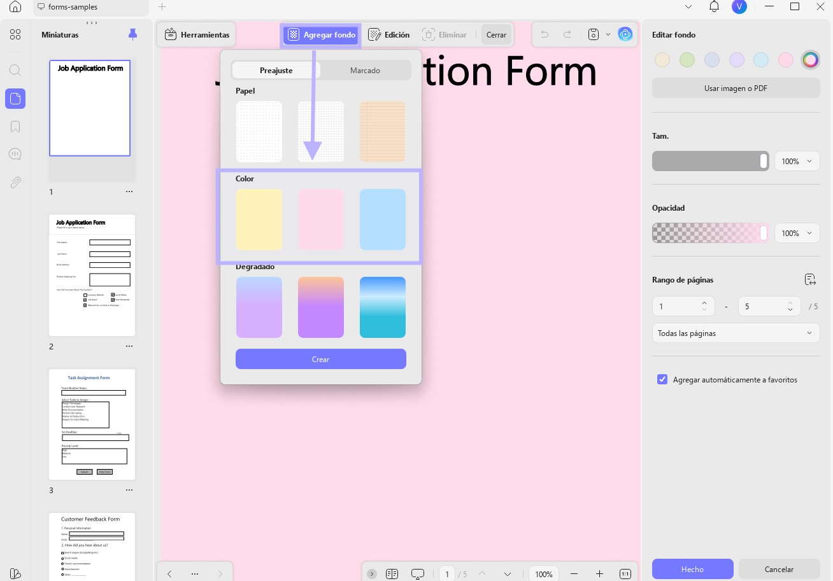Image resolution: width=833 pixels, height=581 pixels.
Task: Open the custom color wheel swatch
Action: click(810, 60)
